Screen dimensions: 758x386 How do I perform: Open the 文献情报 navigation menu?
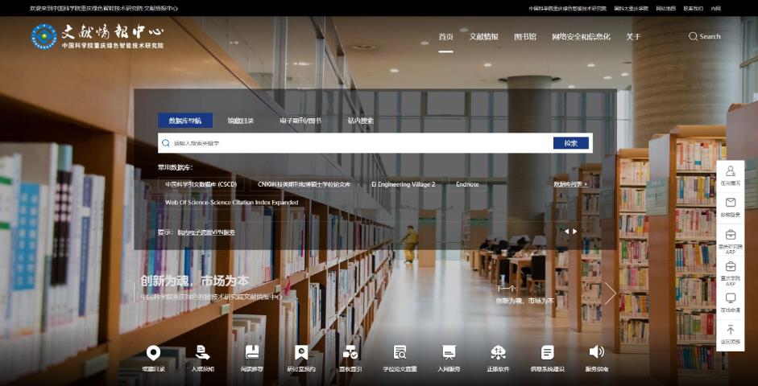(483, 36)
